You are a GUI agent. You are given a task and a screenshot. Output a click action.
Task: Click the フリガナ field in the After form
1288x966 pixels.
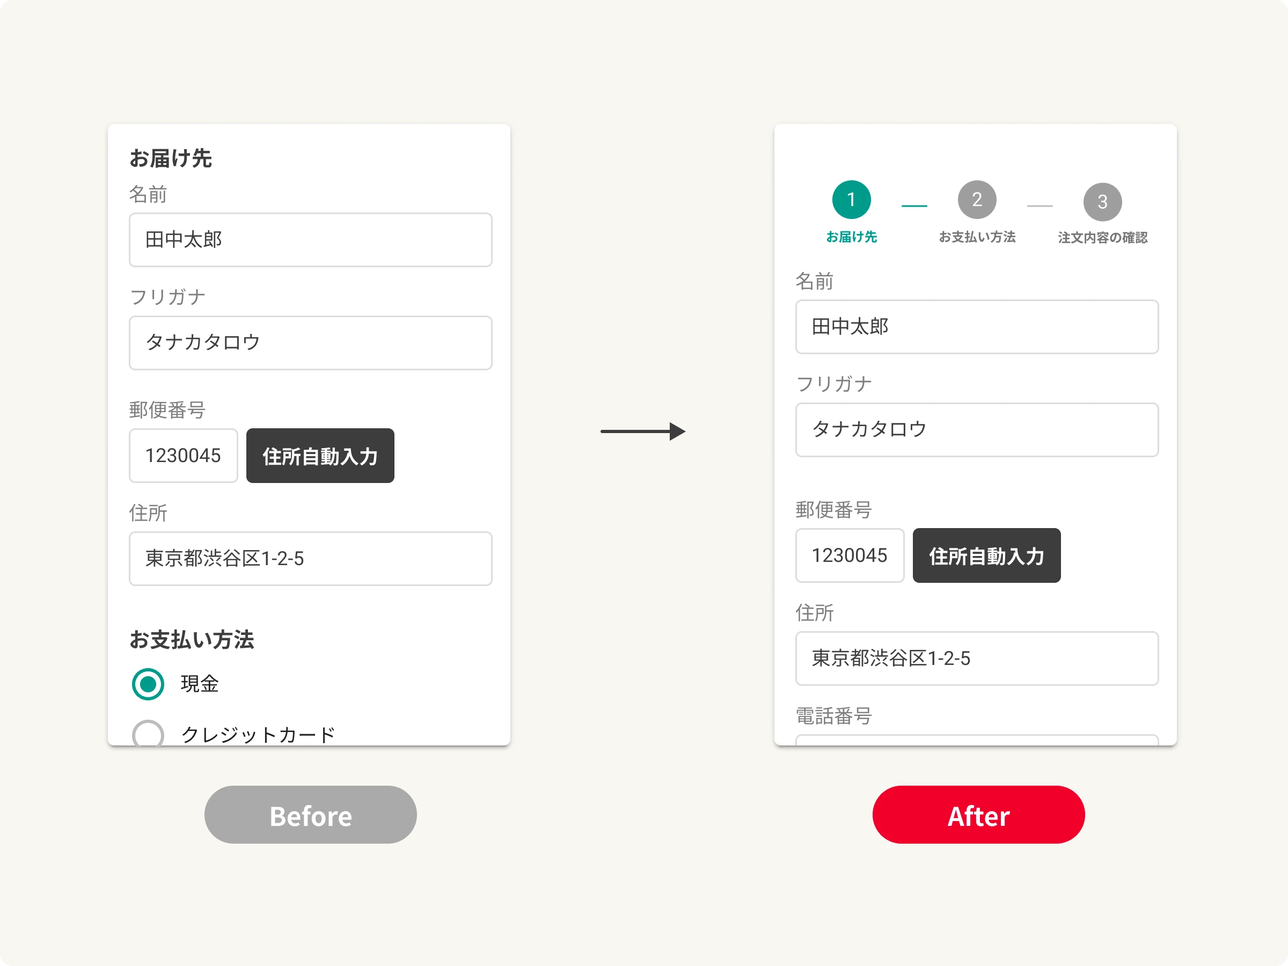click(x=977, y=430)
